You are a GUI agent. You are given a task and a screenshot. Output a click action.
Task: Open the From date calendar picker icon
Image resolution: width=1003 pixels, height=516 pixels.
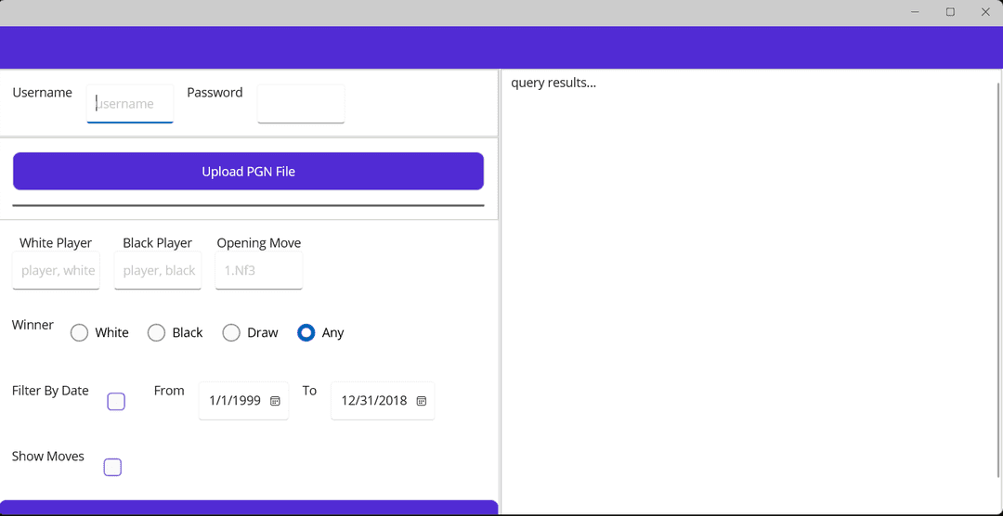tap(275, 401)
